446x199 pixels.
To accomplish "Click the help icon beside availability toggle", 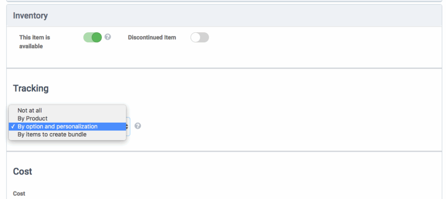I will pos(108,37).
